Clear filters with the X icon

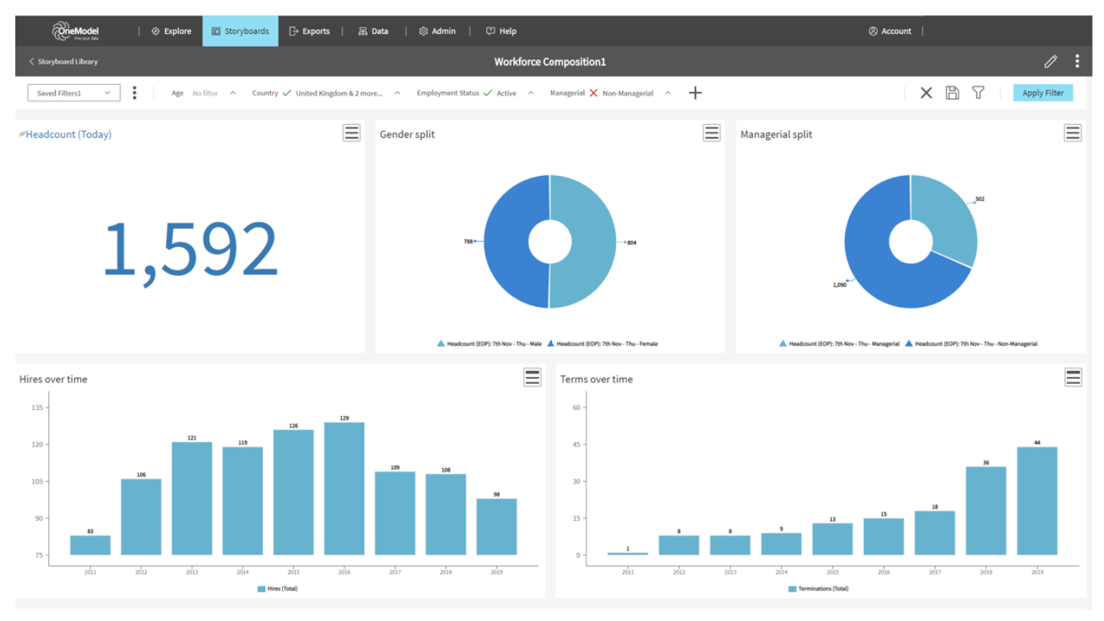[926, 93]
